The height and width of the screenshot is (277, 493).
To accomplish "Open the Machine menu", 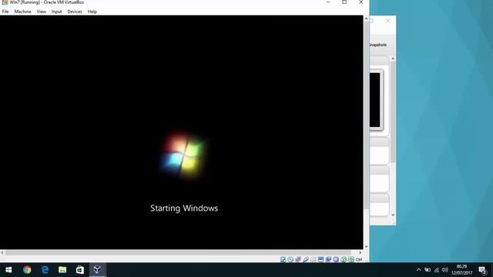I will (22, 12).
